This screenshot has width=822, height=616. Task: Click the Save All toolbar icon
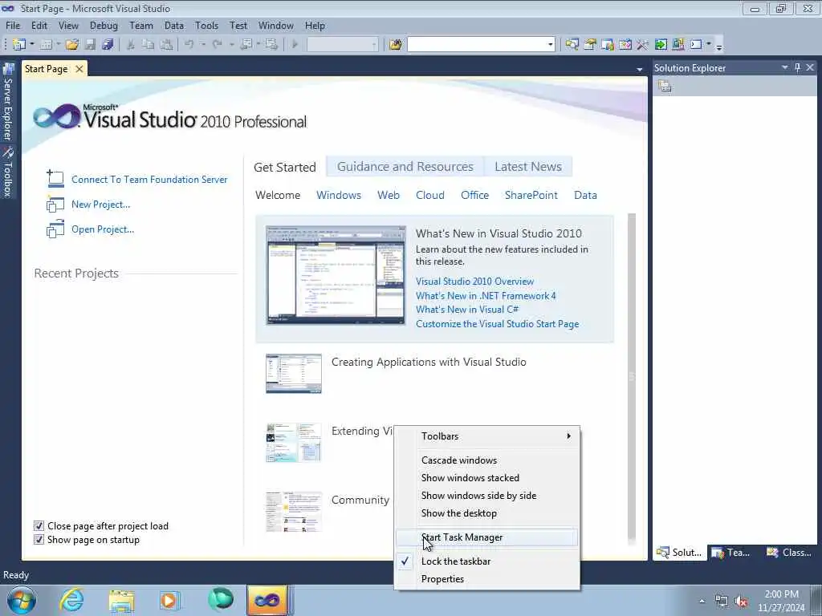coord(108,45)
